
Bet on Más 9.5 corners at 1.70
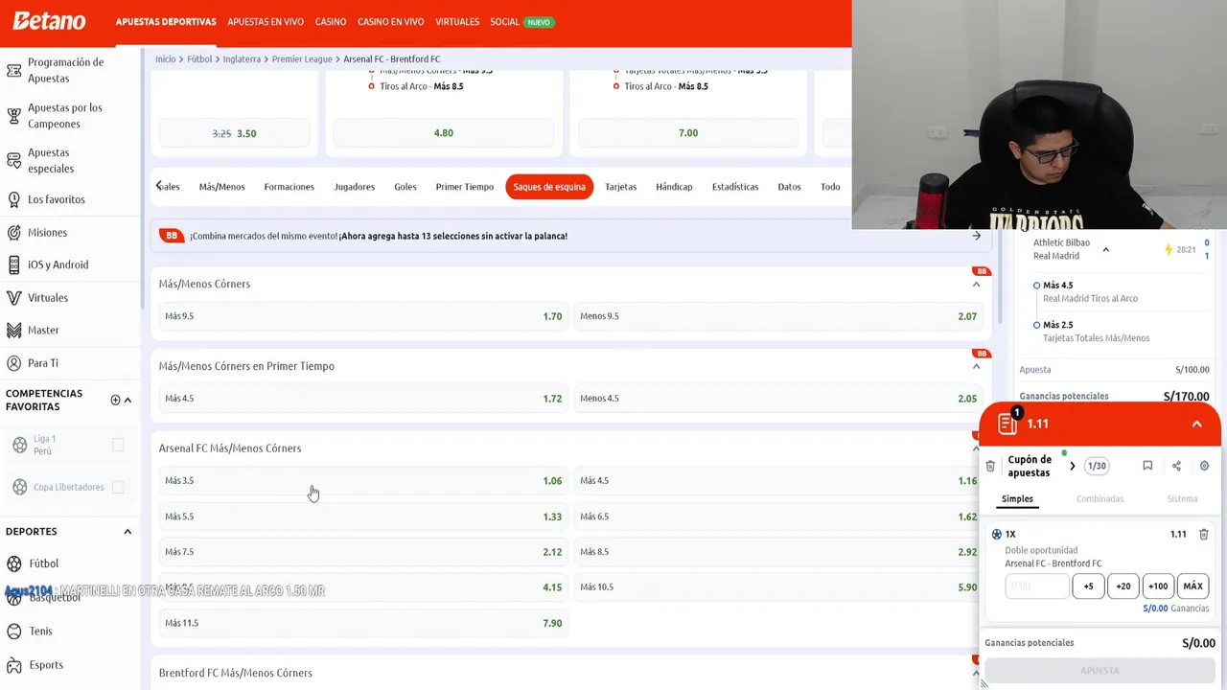[x=363, y=316]
